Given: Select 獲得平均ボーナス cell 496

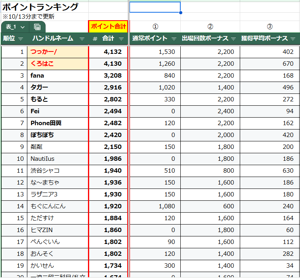Looking at the screenshot, I should point(270,88).
